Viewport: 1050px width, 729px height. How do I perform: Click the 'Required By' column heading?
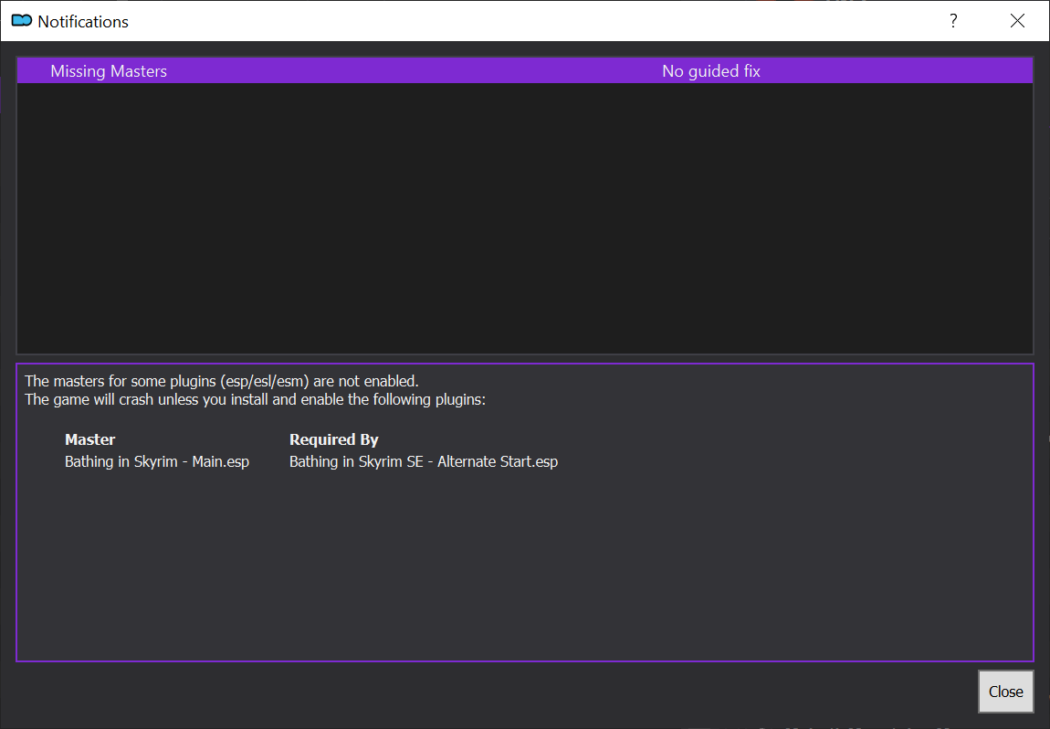[x=333, y=439]
